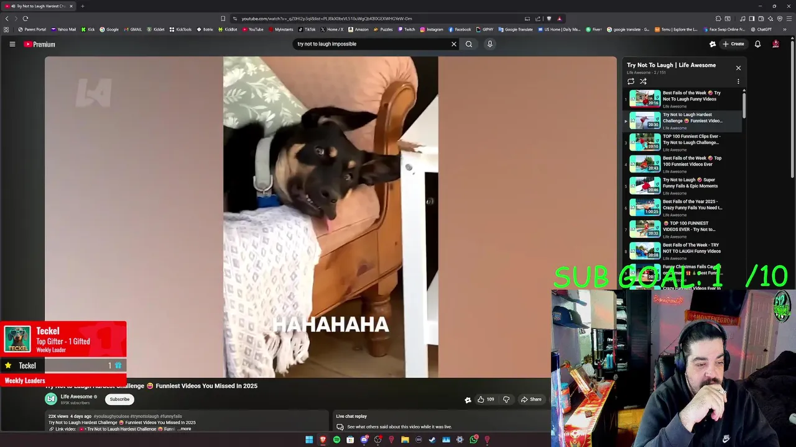The image size is (796, 447).
Task: Open File Explorer from the taskbar
Action: 405,440
